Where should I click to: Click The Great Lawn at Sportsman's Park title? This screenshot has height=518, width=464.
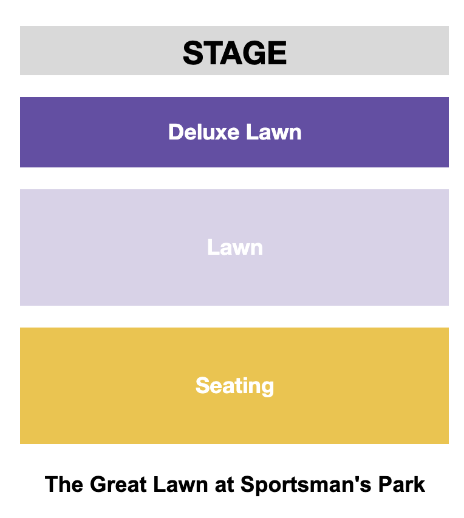[234, 485]
